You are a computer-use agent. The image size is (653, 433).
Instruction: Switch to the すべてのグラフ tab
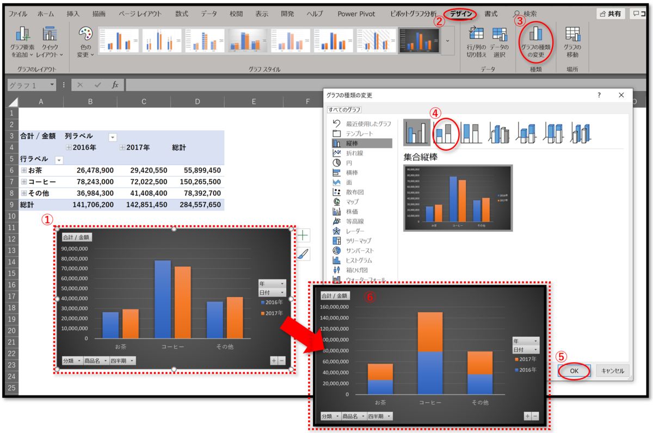[344, 109]
